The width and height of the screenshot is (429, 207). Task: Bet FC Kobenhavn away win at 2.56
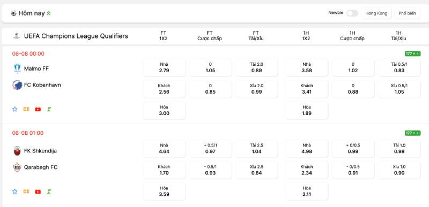point(164,89)
